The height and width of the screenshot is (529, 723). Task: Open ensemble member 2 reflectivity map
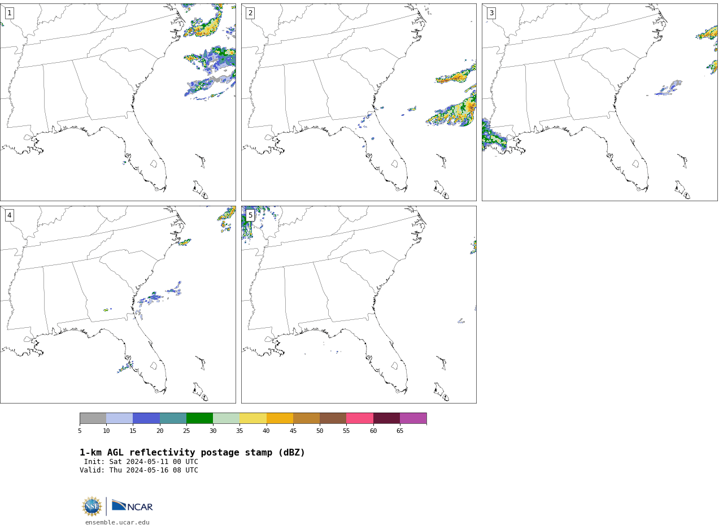pyautogui.click(x=359, y=102)
